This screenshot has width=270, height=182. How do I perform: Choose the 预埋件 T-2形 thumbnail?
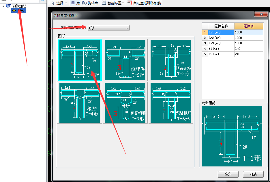(125, 60)
